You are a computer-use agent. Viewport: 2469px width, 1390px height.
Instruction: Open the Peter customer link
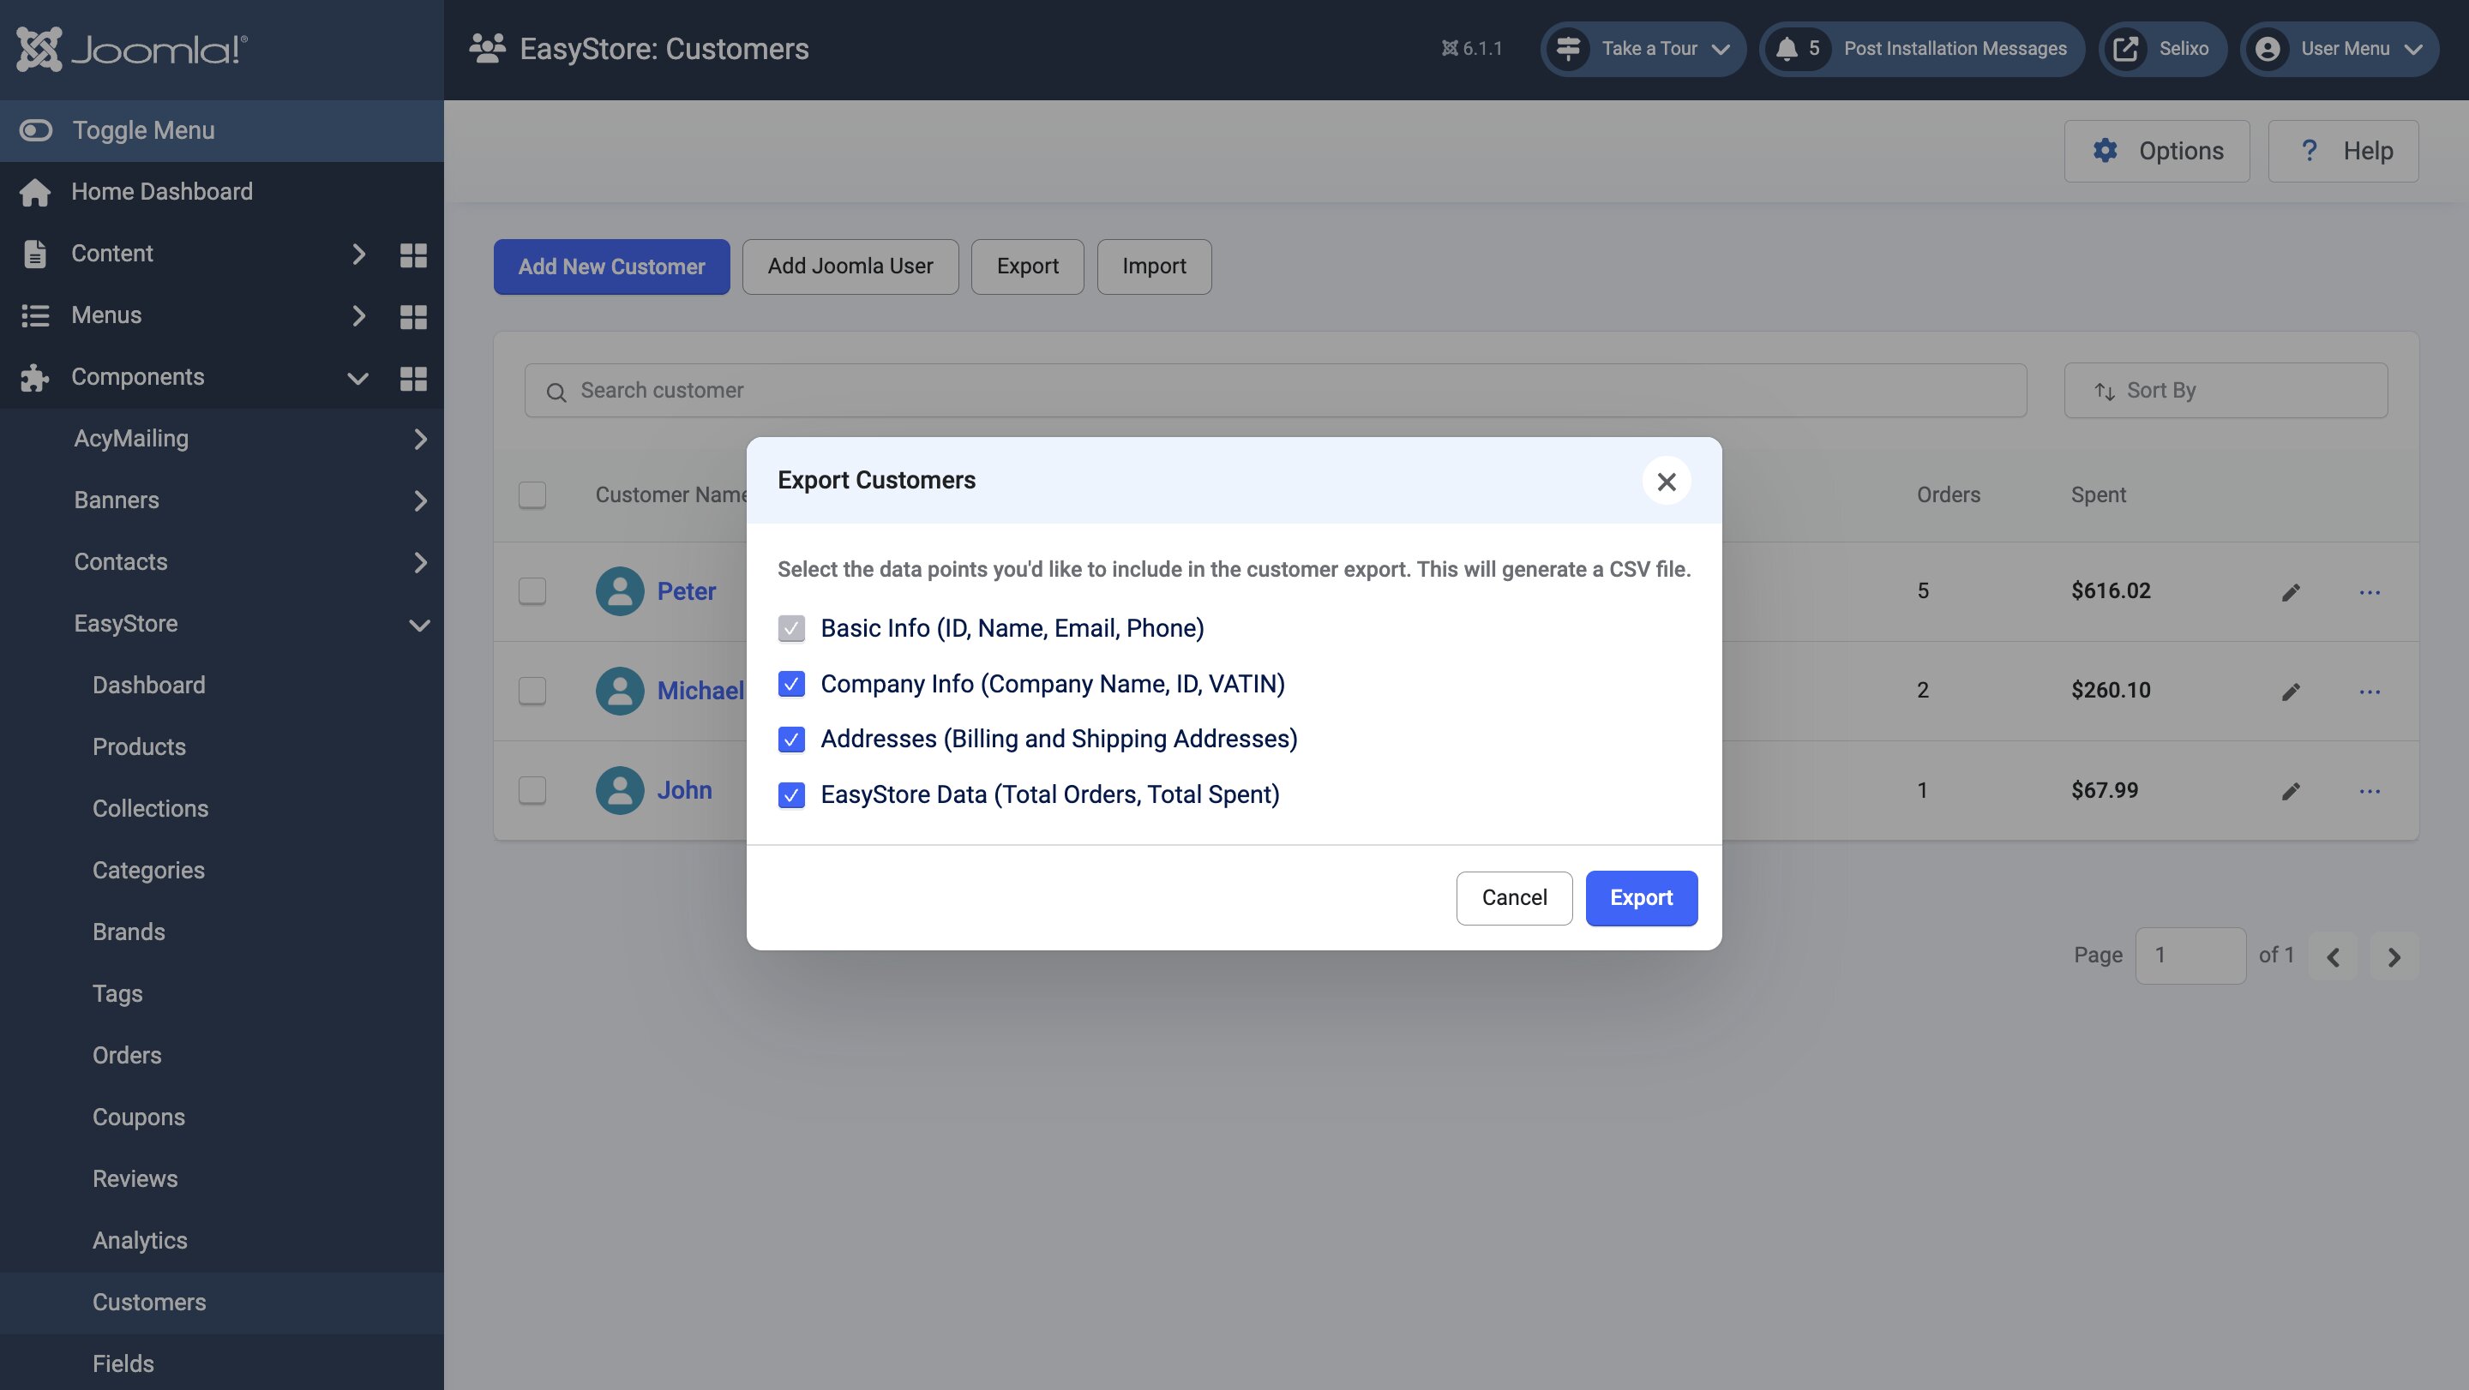pyautogui.click(x=686, y=591)
